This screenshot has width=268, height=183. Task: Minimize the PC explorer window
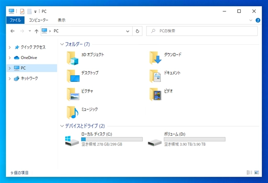(224, 11)
